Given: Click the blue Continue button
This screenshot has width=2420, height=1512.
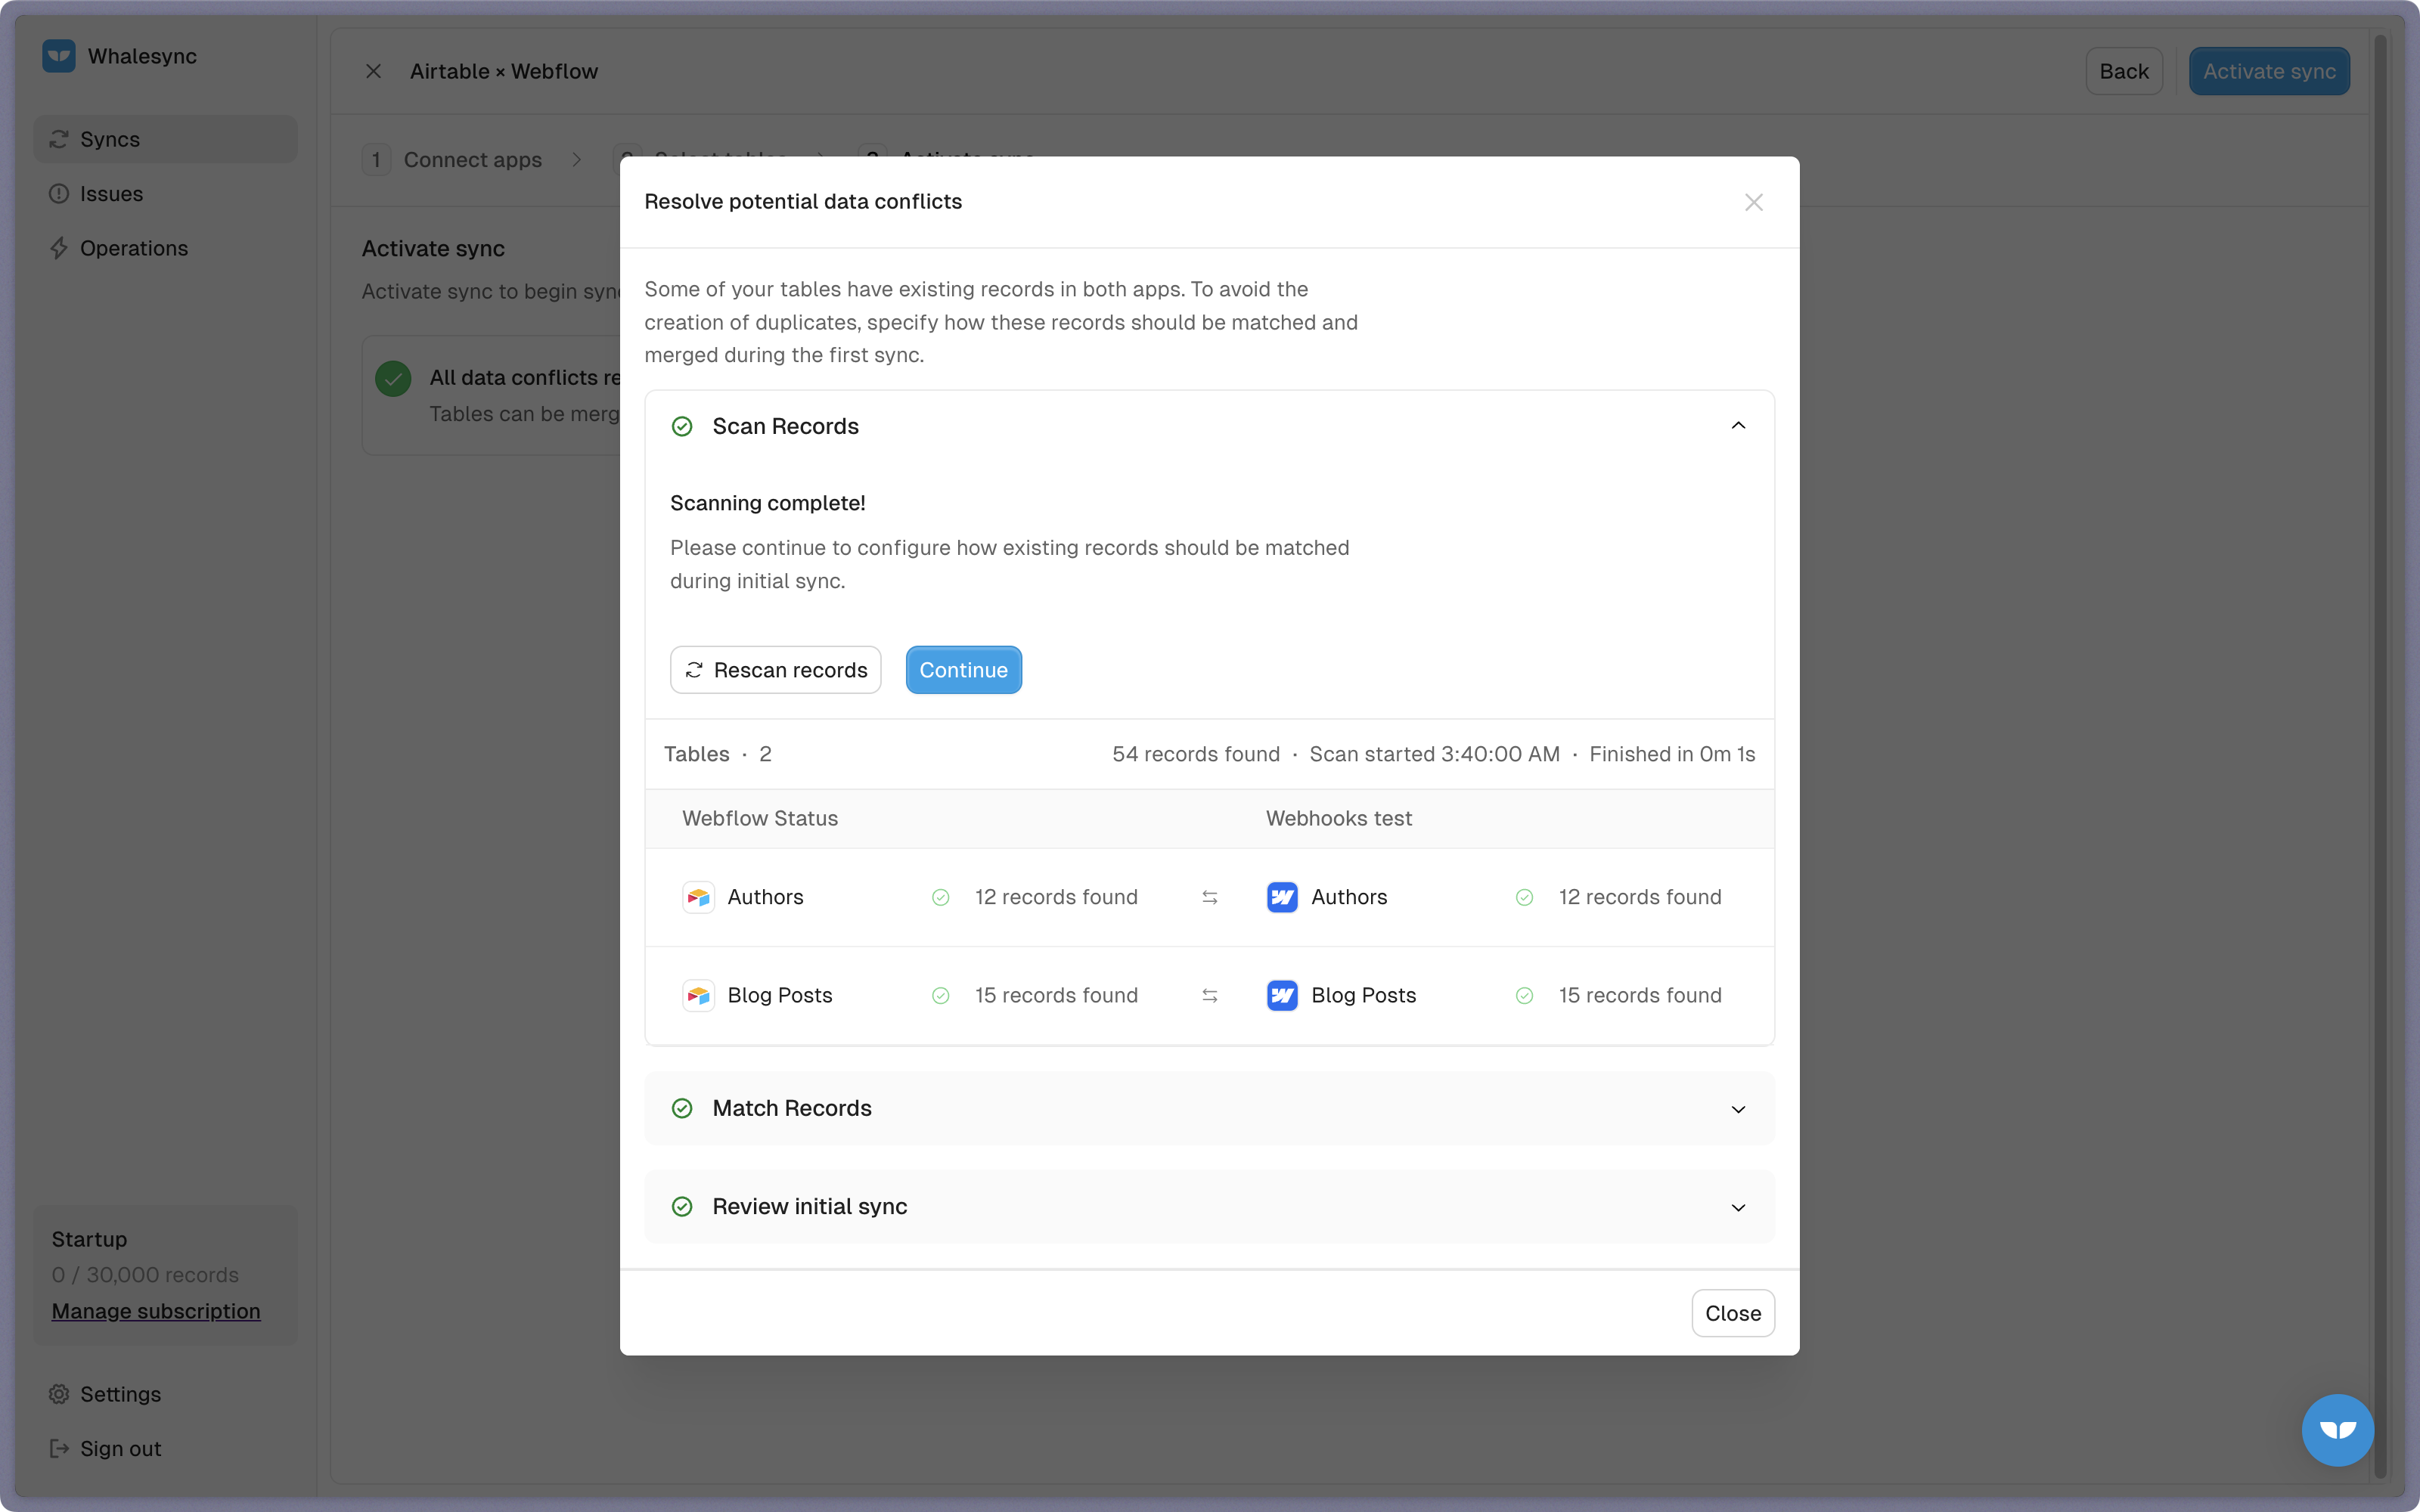Looking at the screenshot, I should click(x=963, y=670).
